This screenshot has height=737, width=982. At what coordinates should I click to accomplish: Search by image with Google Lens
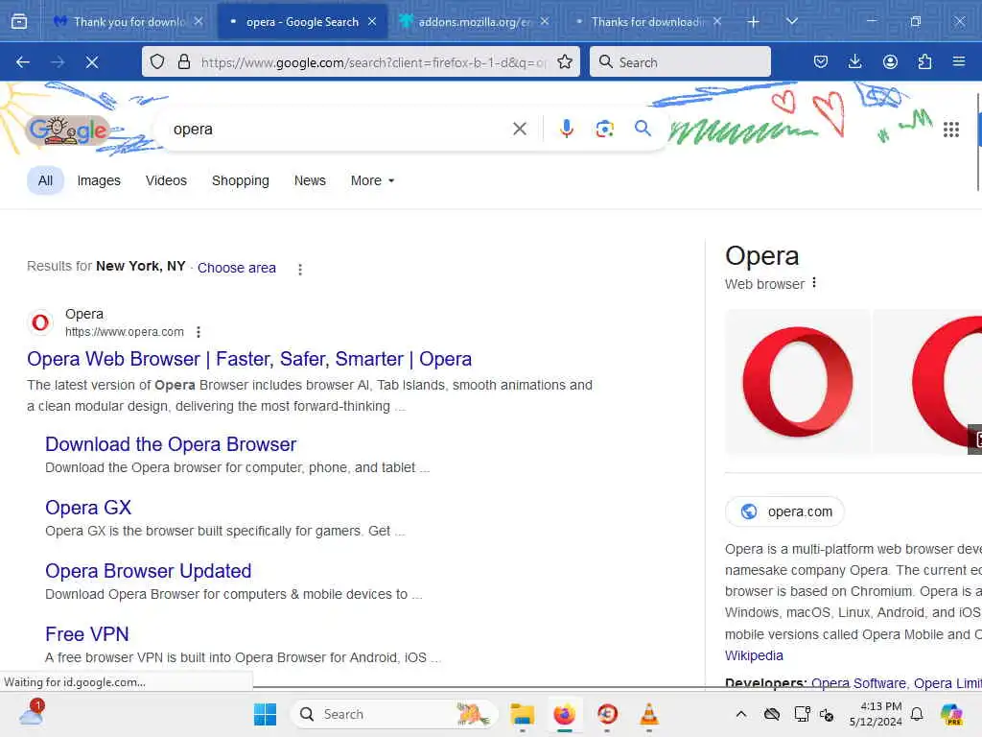604,129
